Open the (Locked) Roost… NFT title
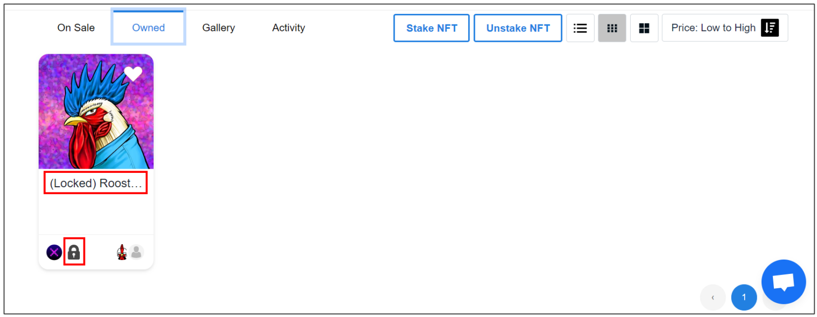The image size is (817, 317). (x=96, y=183)
